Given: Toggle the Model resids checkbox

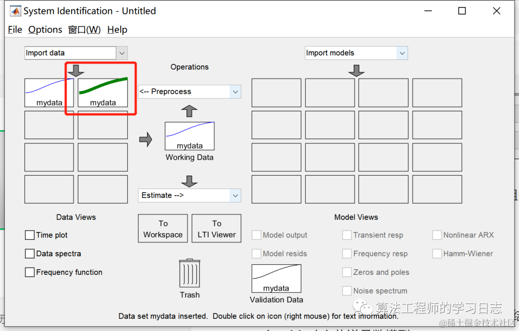Looking at the screenshot, I should [257, 253].
